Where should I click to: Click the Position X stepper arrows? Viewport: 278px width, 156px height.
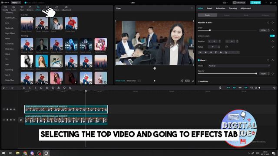219,42
